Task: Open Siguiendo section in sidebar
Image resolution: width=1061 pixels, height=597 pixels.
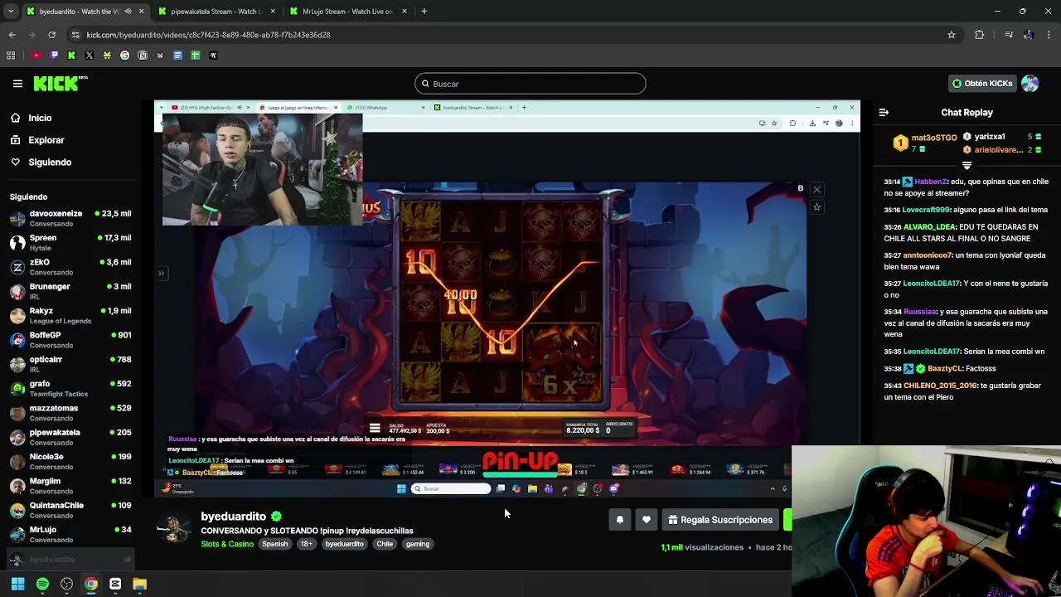Action: click(49, 163)
